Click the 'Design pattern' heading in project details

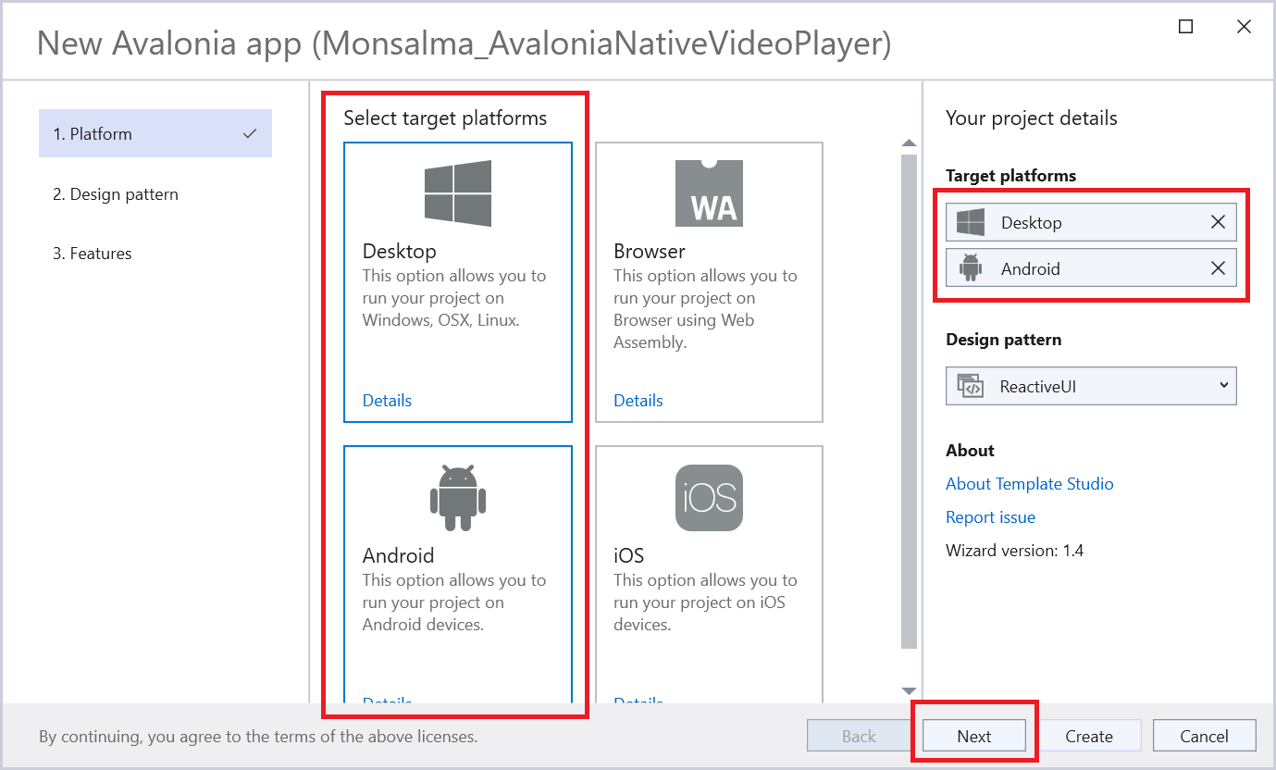(x=1003, y=340)
